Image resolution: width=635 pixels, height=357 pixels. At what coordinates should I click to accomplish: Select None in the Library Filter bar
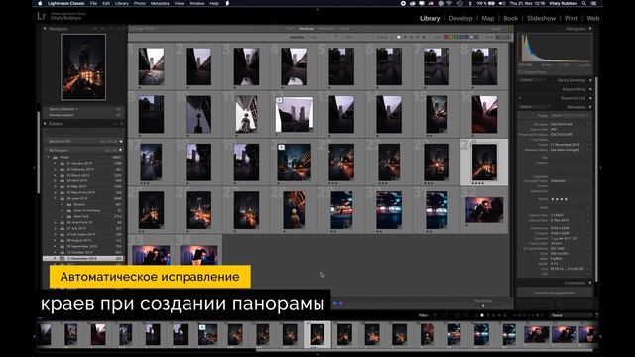(x=344, y=29)
